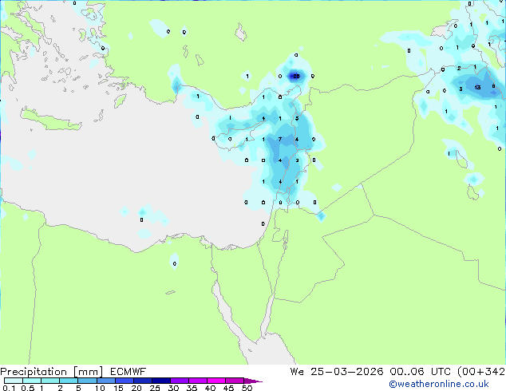Click the 30–35 mm purple legend swatch

[180, 381]
